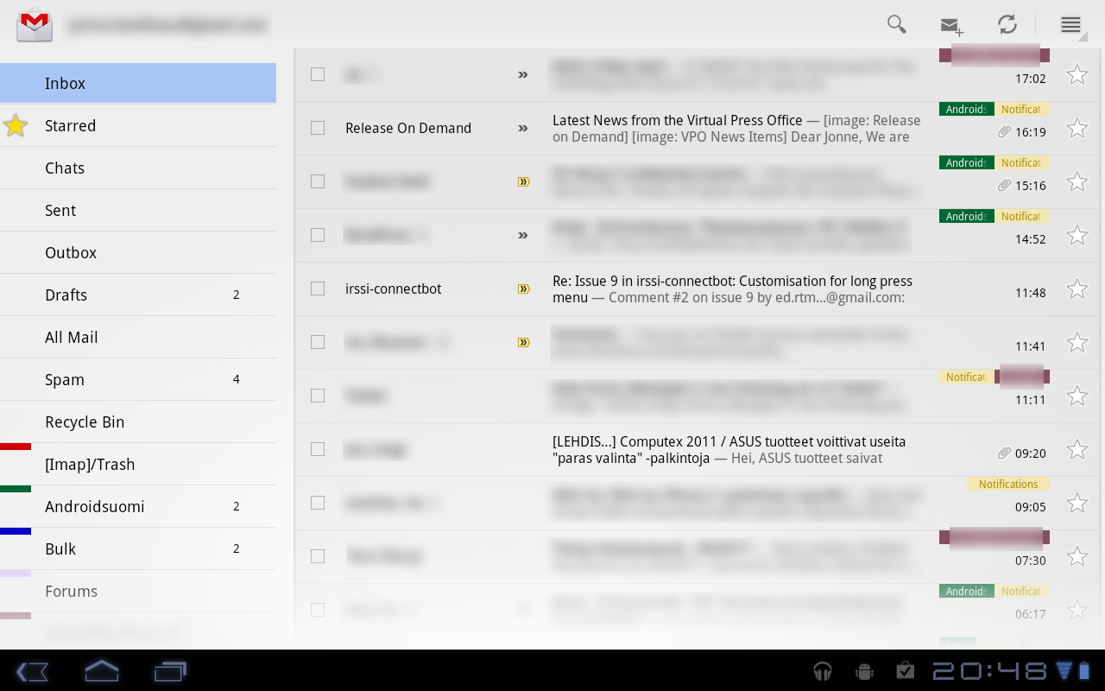Image resolution: width=1105 pixels, height=691 pixels.
Task: Tap the attachment clip on 16:19 email
Action: pos(1004,132)
